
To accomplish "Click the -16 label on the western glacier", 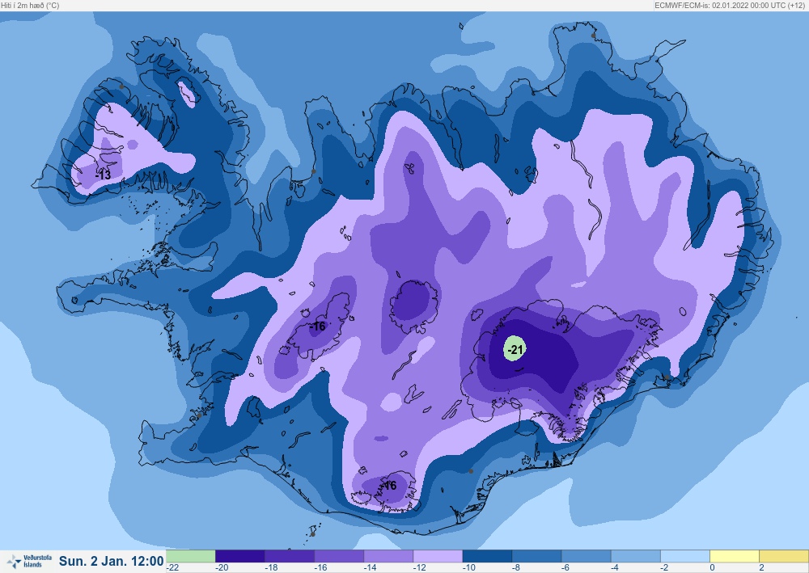I will point(318,327).
